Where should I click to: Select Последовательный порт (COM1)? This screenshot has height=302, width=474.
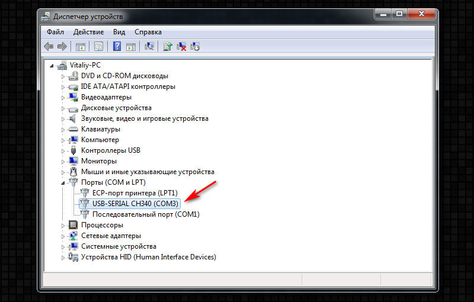(x=146, y=214)
